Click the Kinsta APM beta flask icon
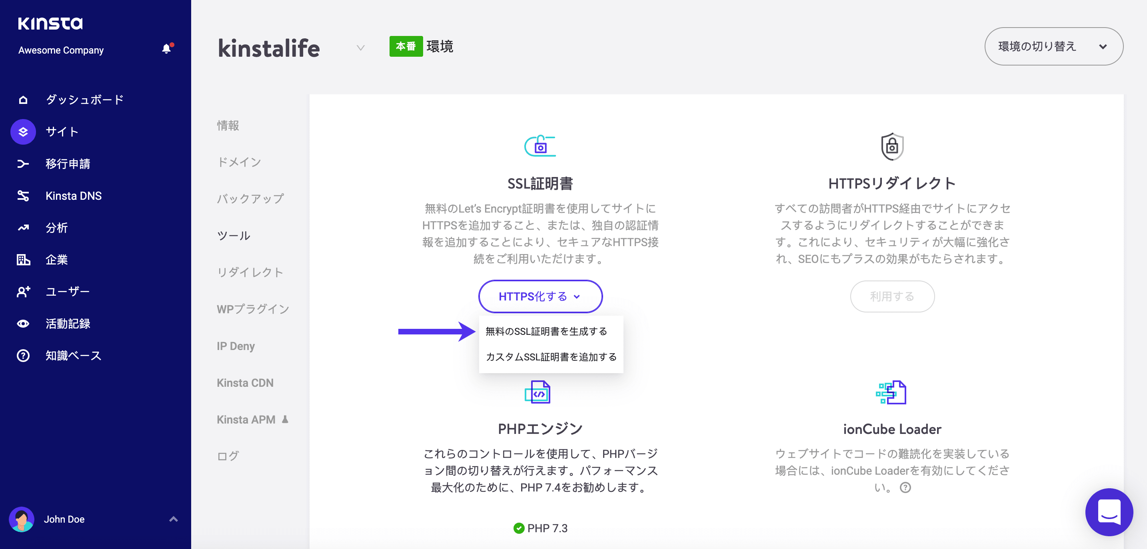This screenshot has height=549, width=1147. tap(286, 419)
